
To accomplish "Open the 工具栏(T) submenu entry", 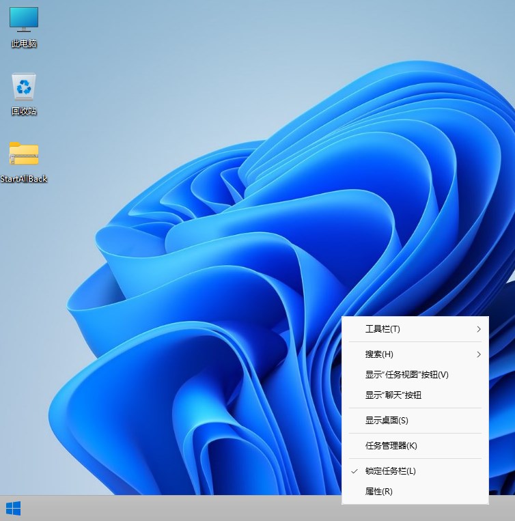I will (415, 329).
